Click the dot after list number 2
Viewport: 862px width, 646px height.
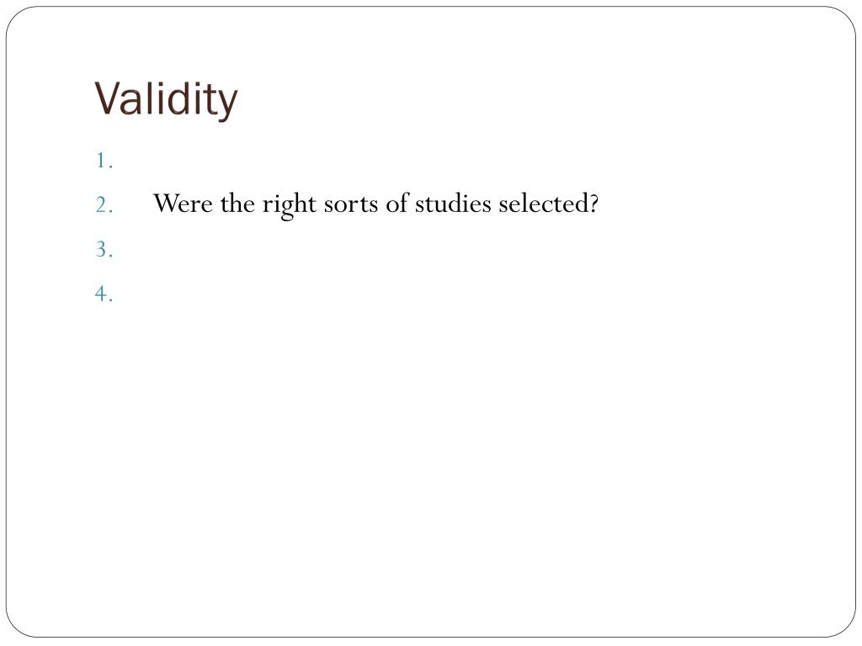click(110, 209)
